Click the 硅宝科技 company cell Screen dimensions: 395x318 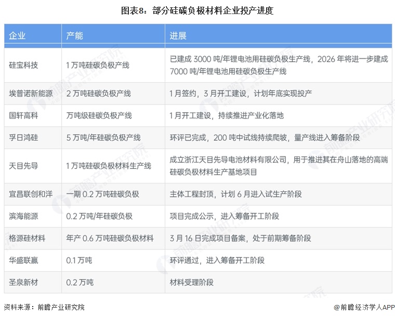pyautogui.click(x=33, y=65)
